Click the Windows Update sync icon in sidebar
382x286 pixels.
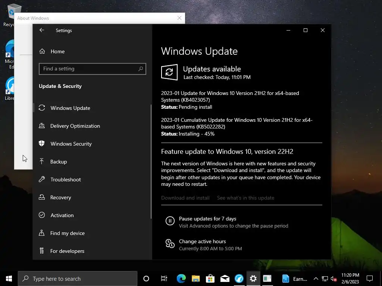42,108
